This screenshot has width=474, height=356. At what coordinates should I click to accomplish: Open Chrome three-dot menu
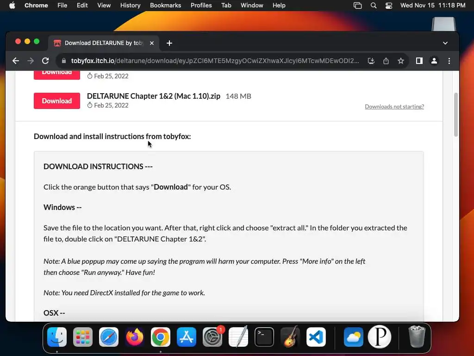pyautogui.click(x=449, y=61)
